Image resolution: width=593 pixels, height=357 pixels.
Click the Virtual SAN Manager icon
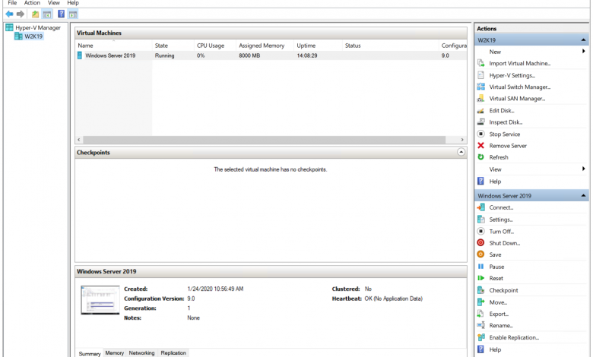(480, 98)
